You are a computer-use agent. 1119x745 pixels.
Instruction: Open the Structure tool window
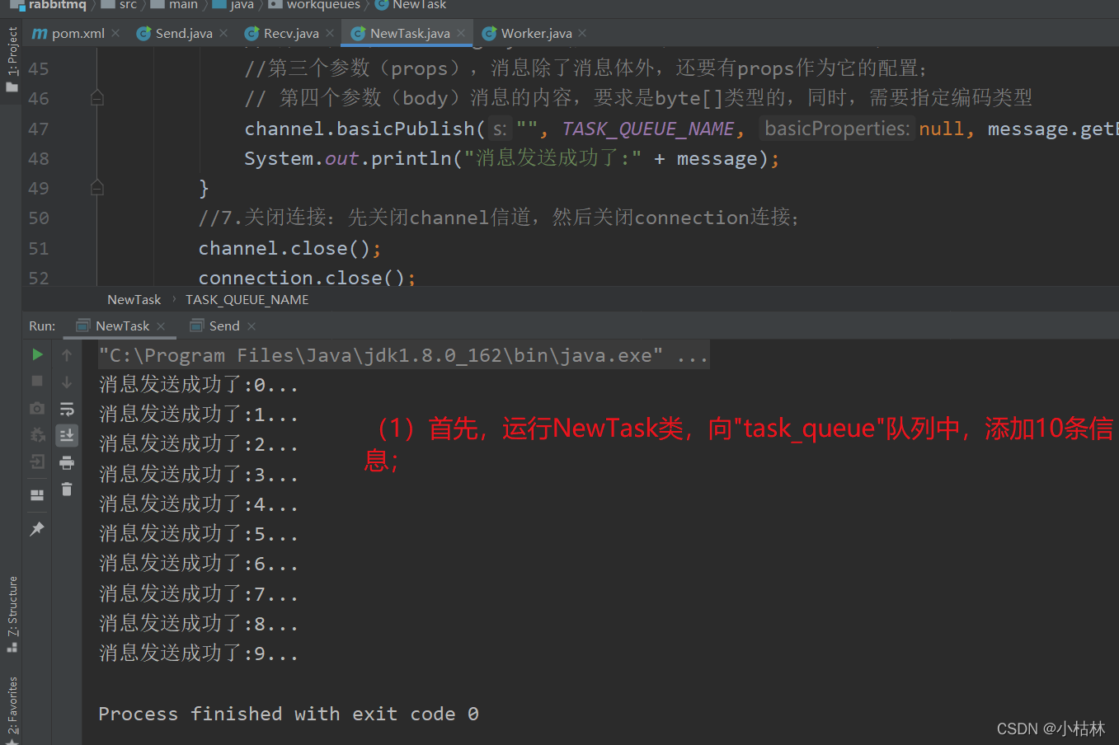[12, 614]
